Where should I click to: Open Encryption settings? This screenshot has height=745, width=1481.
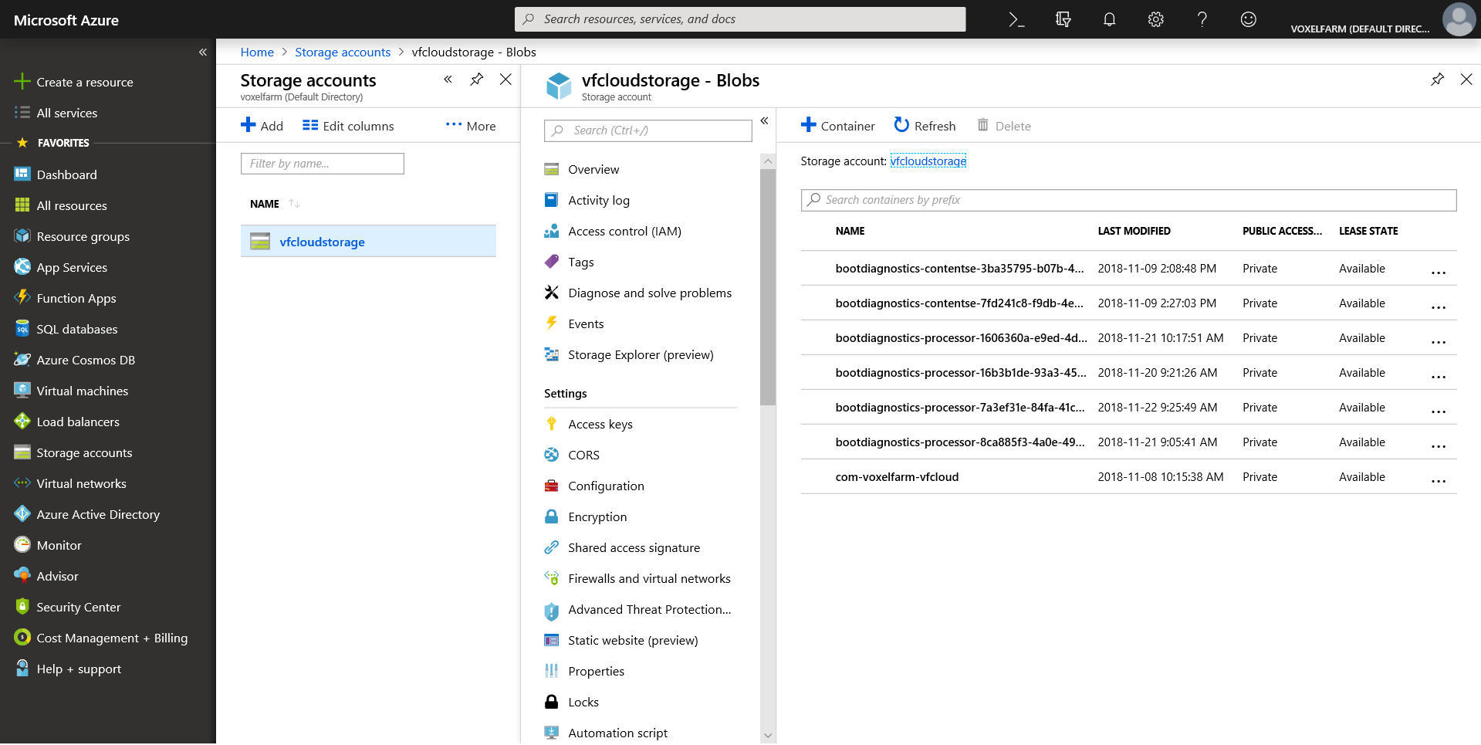(597, 516)
